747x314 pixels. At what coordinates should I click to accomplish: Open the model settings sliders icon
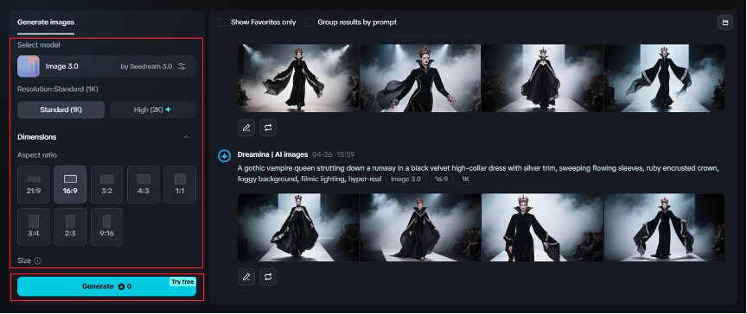pyautogui.click(x=182, y=66)
